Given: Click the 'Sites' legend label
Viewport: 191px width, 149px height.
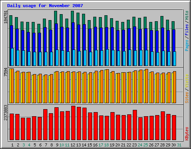Looking at the screenshot, I should pos(187,98).
